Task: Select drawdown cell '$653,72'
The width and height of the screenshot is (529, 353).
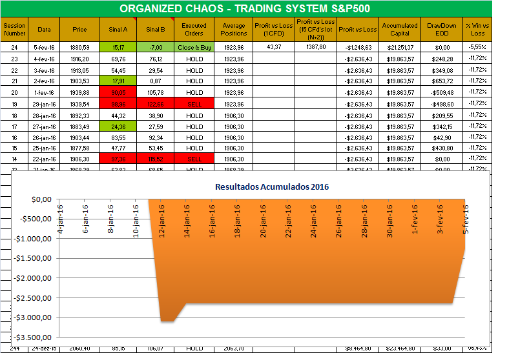Action: pyautogui.click(x=442, y=81)
